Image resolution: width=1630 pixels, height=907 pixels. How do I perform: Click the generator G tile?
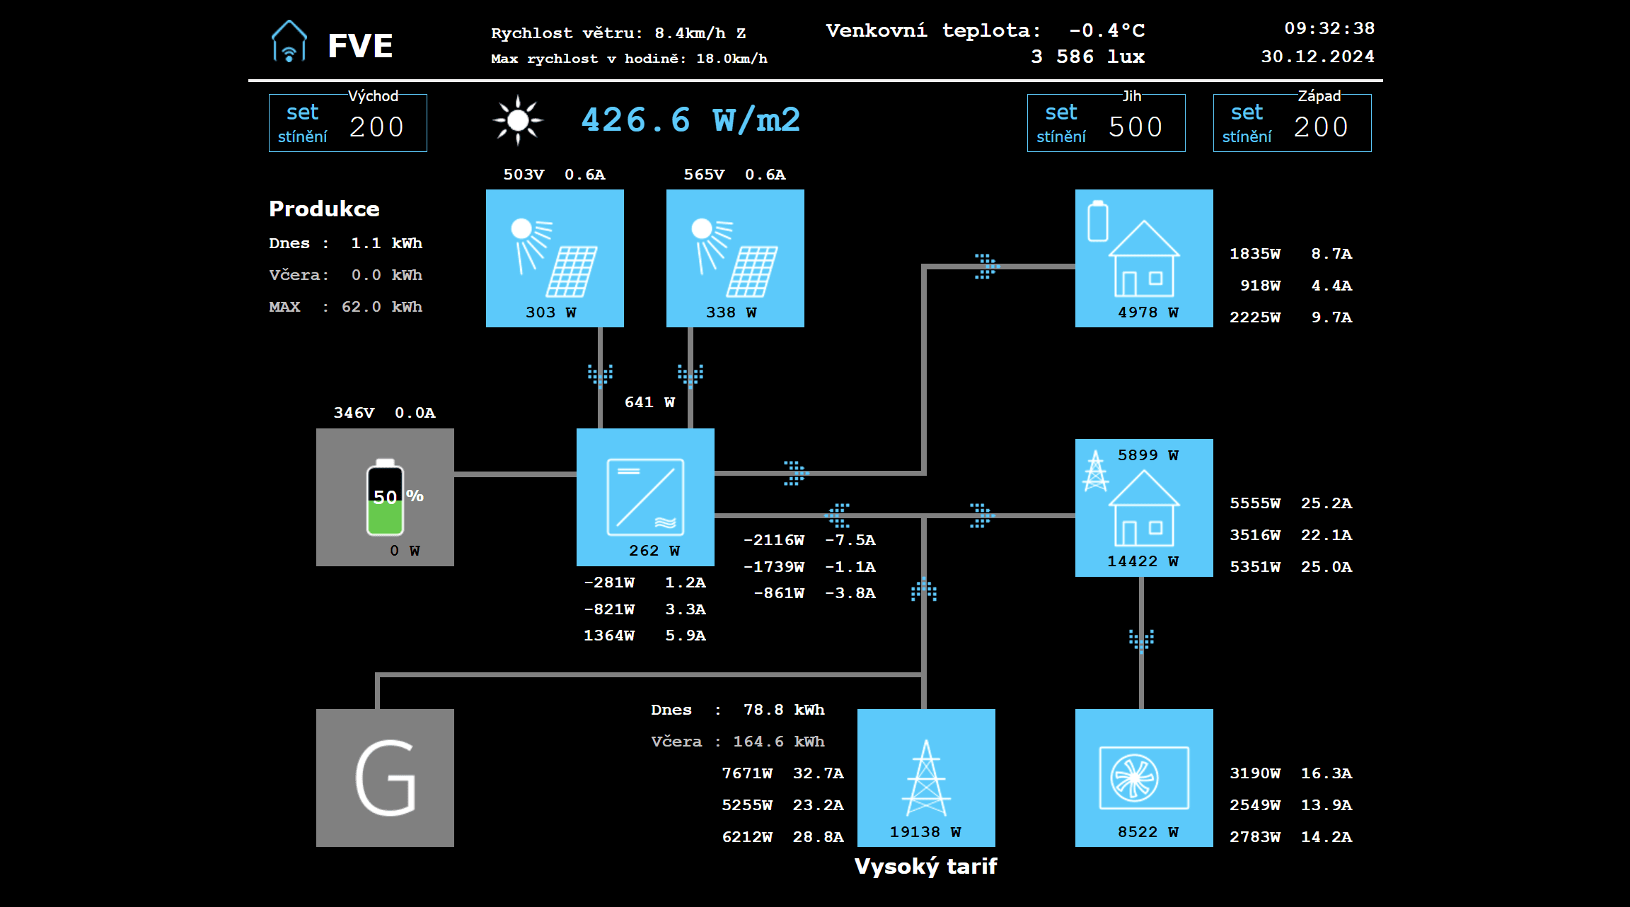point(385,778)
